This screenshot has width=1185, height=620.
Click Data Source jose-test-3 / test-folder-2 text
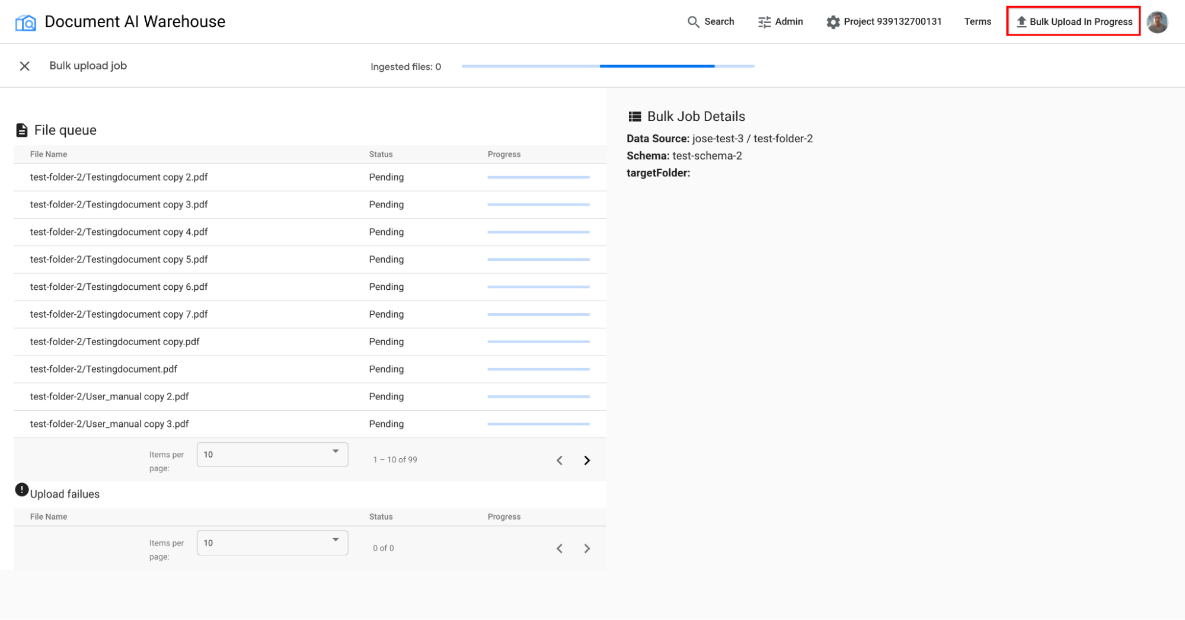(x=720, y=139)
